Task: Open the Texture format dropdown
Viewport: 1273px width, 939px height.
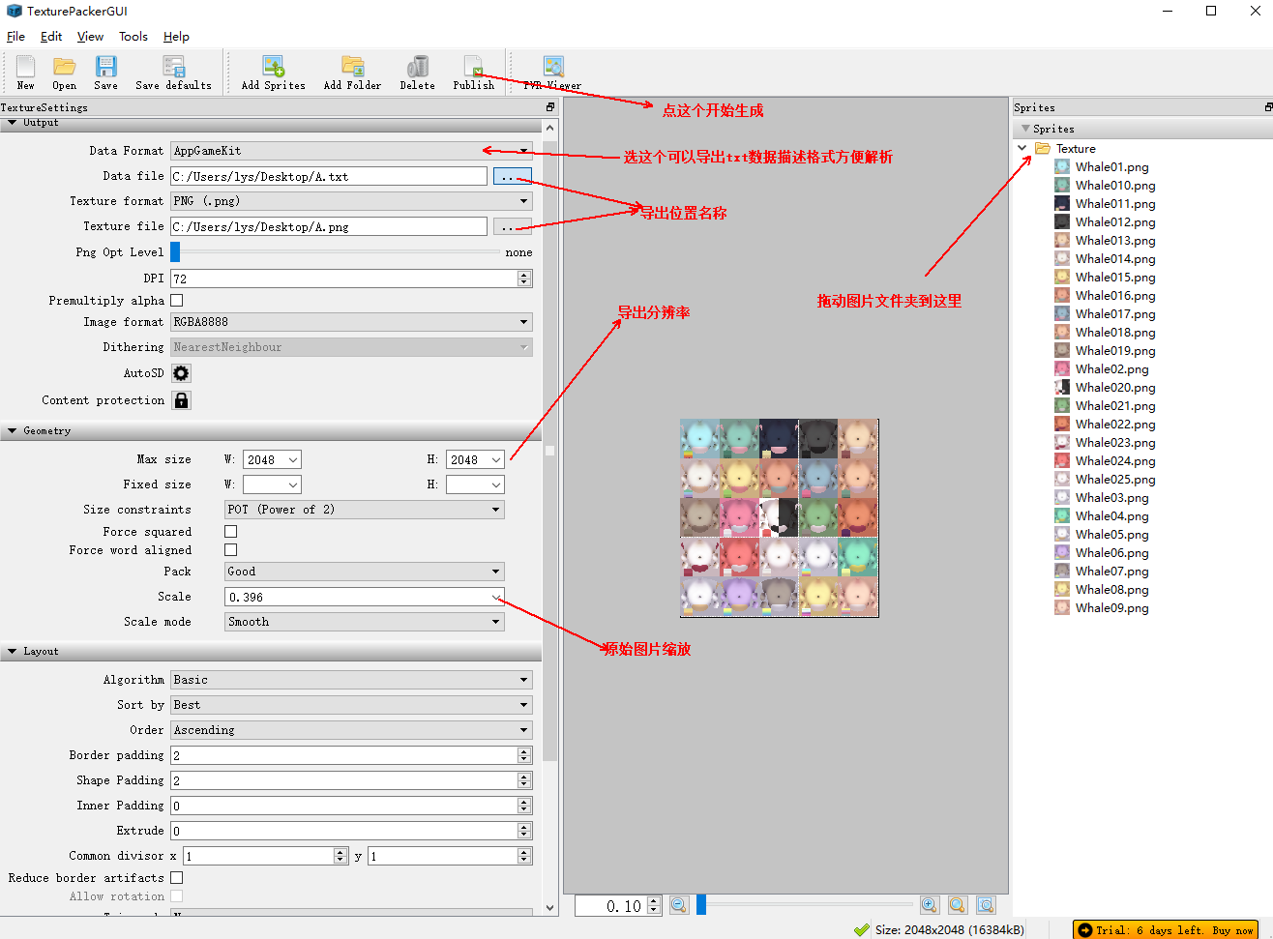Action: (351, 201)
